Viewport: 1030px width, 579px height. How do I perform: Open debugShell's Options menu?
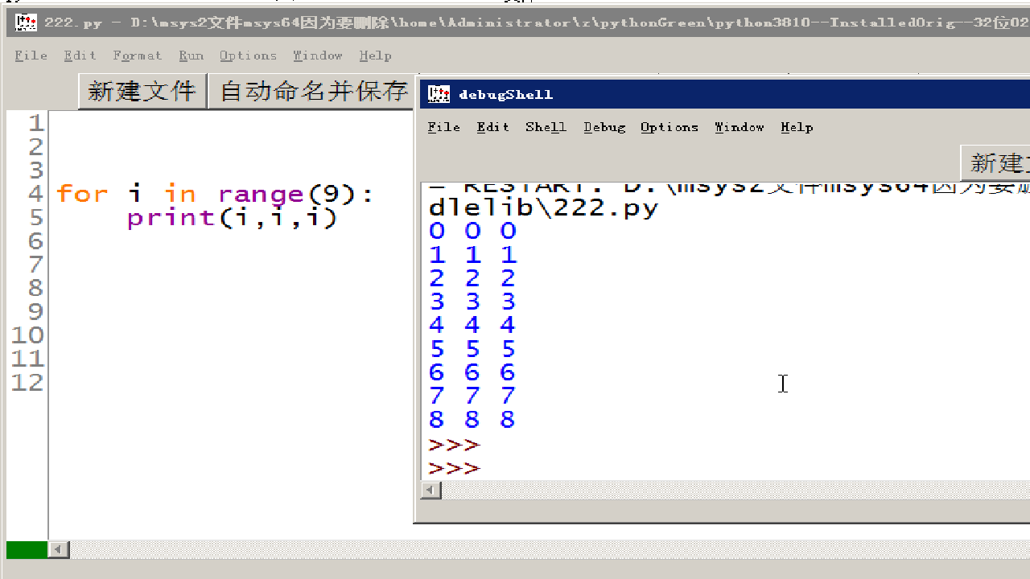point(669,127)
